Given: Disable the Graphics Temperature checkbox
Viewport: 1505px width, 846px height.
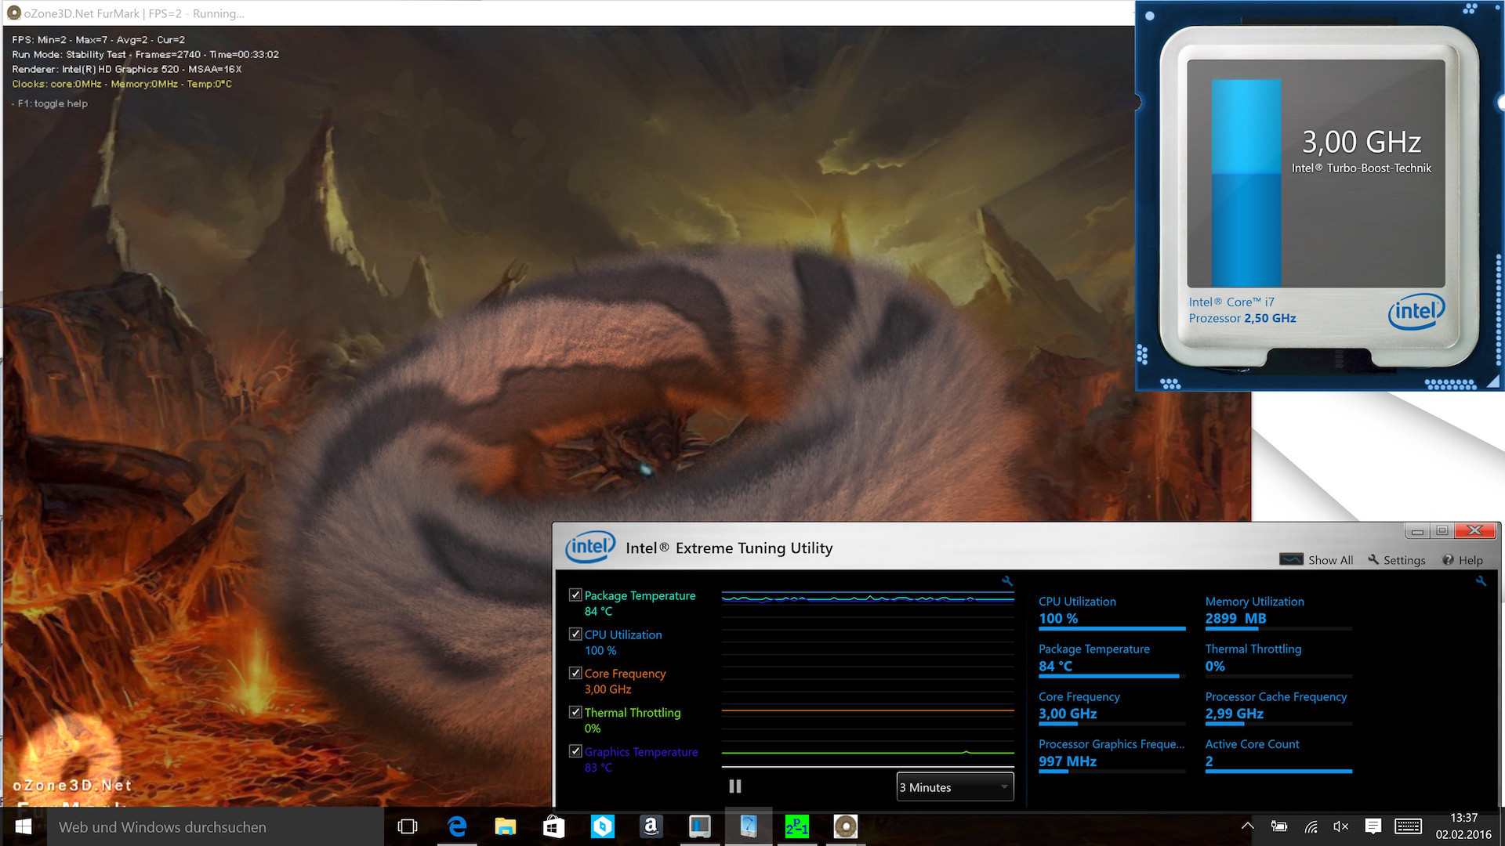Looking at the screenshot, I should tap(575, 751).
